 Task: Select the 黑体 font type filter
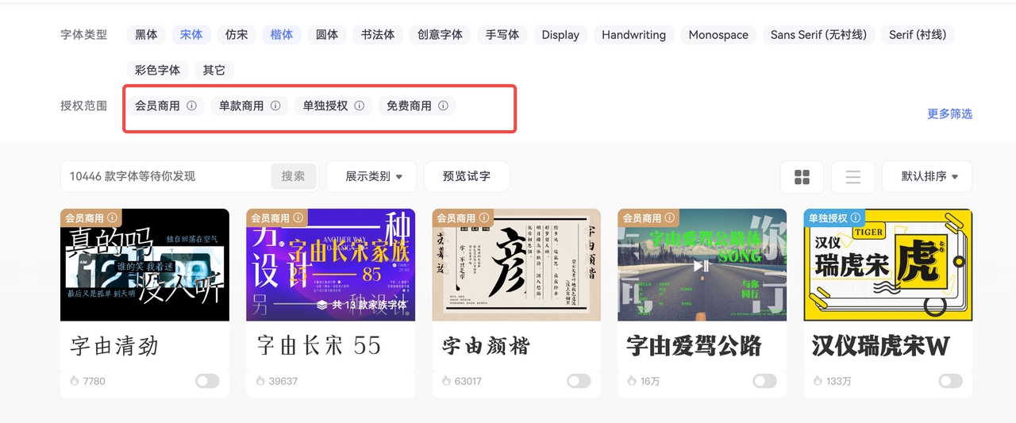[x=146, y=35]
